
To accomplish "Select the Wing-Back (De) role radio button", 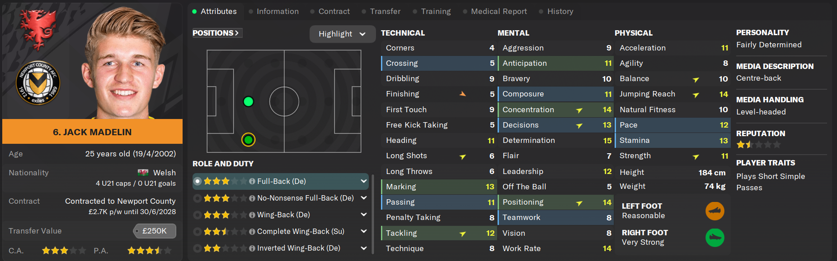I will [197, 215].
